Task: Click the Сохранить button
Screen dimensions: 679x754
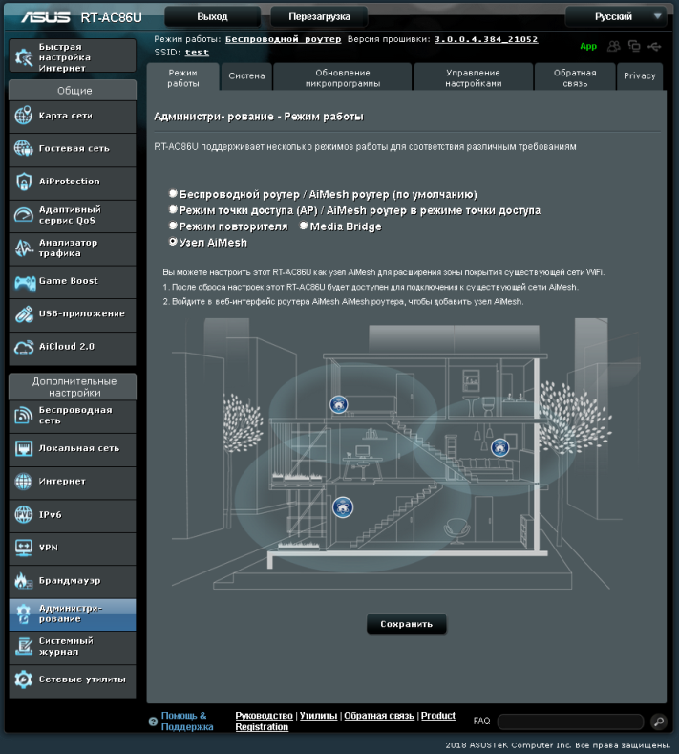Action: pos(407,624)
